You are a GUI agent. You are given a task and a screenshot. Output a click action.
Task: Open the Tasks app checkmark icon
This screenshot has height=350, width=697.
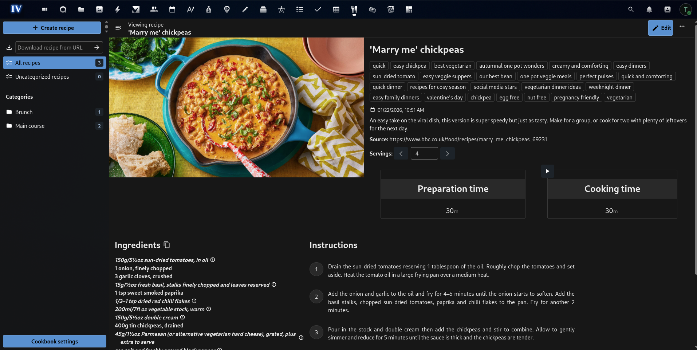click(x=318, y=9)
